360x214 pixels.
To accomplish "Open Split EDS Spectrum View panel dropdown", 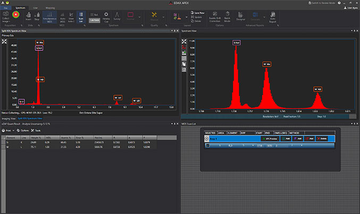I will click(x=172, y=31).
